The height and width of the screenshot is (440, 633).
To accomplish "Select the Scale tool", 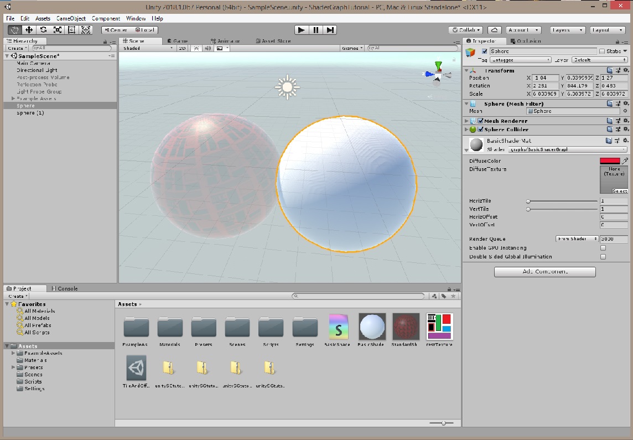I will pyautogui.click(x=57, y=30).
